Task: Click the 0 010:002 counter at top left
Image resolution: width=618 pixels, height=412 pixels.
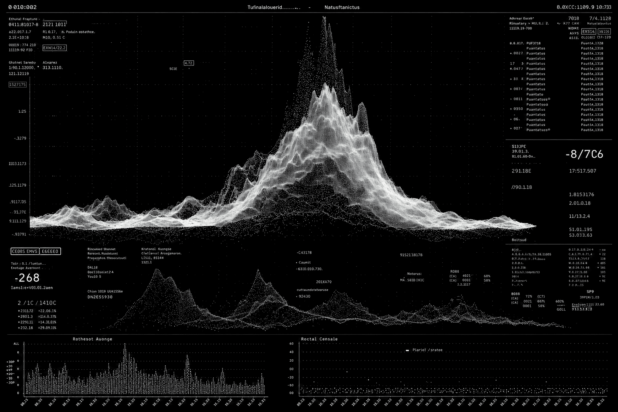Action: [x=22, y=7]
